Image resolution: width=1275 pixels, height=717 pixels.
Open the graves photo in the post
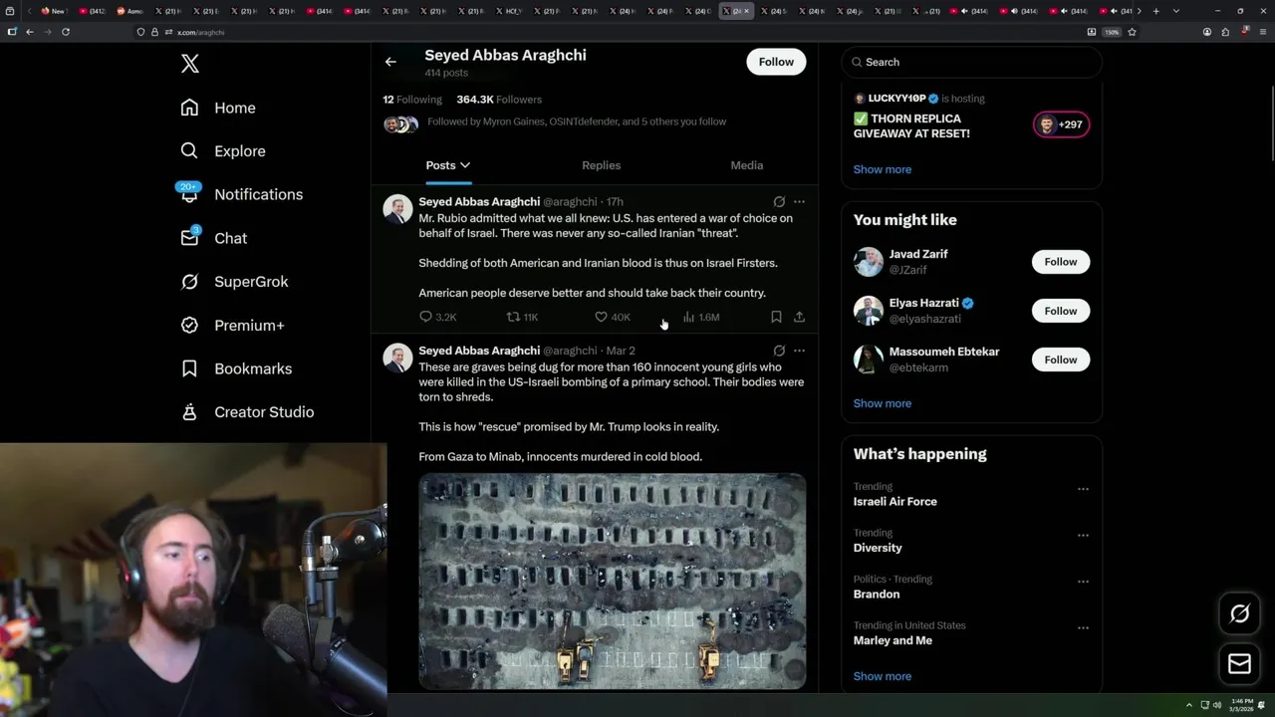click(613, 582)
